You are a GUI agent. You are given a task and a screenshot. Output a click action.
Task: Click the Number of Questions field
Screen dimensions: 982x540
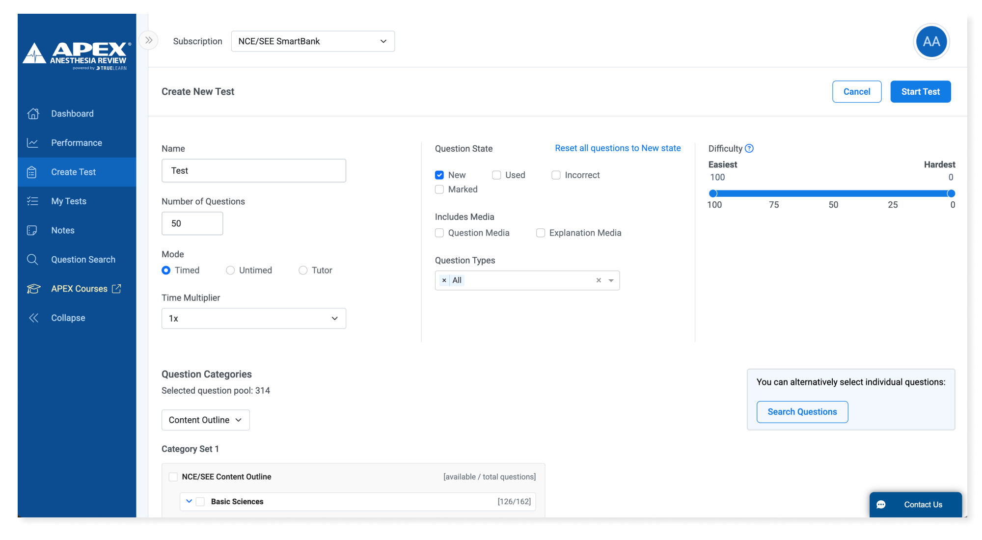192,223
